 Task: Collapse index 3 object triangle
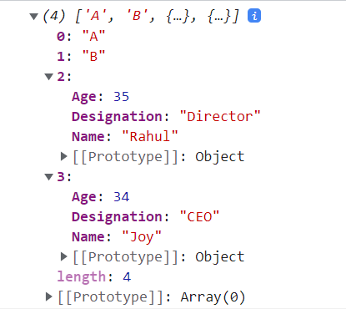click(49, 177)
